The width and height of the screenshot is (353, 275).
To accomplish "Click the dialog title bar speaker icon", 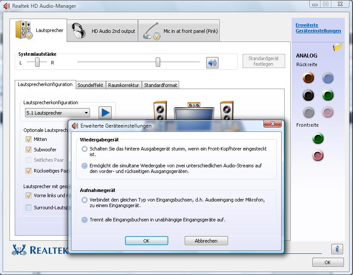I will click(75, 126).
